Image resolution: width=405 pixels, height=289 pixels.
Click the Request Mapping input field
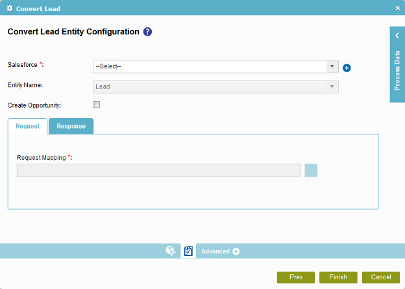[x=158, y=170]
